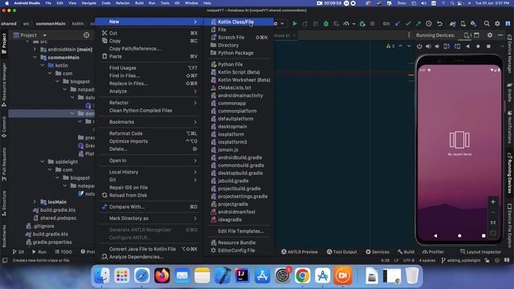Viewport: 514px width, 289px height.
Task: Click Git update project arrow icon
Action: [398, 23]
